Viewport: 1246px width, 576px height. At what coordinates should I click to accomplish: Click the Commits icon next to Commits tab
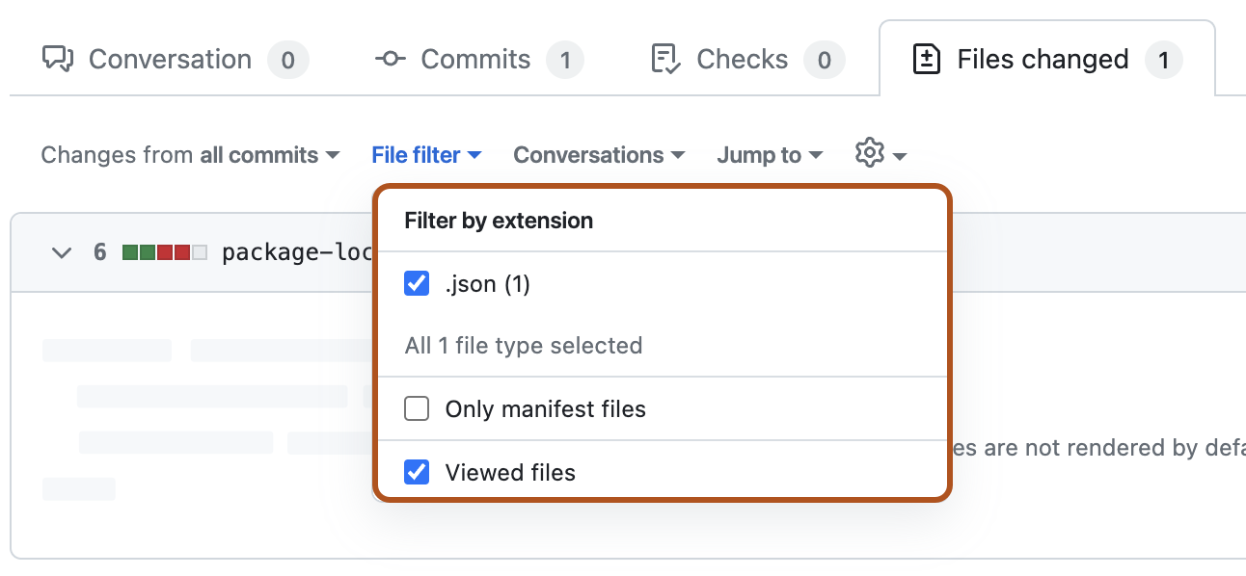pyautogui.click(x=389, y=59)
